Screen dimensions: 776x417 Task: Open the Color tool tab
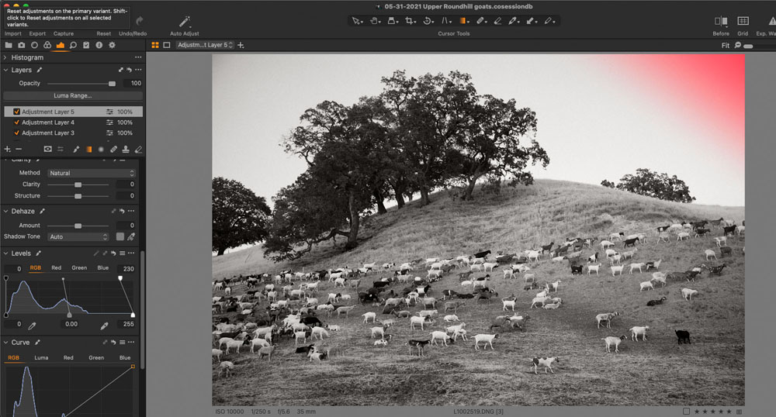47,45
